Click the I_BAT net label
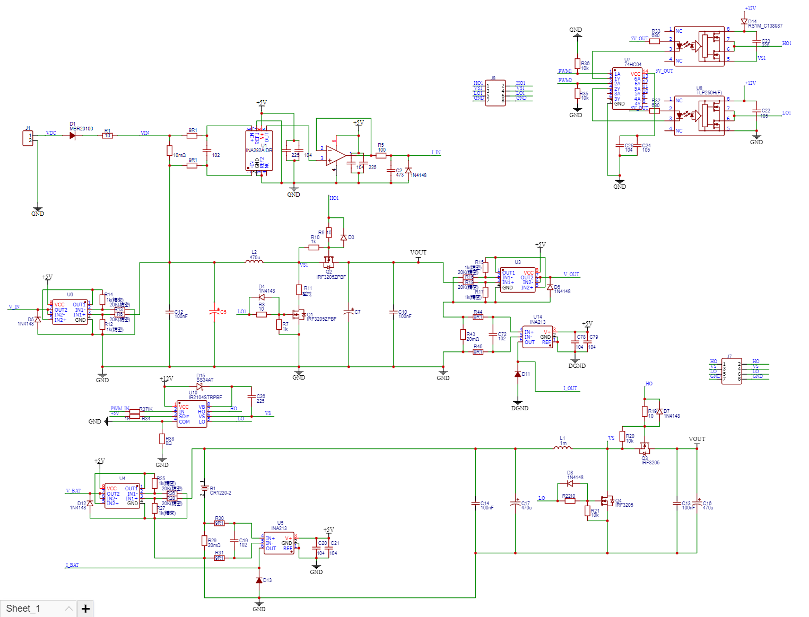This screenshot has height=617, width=809. [72, 565]
